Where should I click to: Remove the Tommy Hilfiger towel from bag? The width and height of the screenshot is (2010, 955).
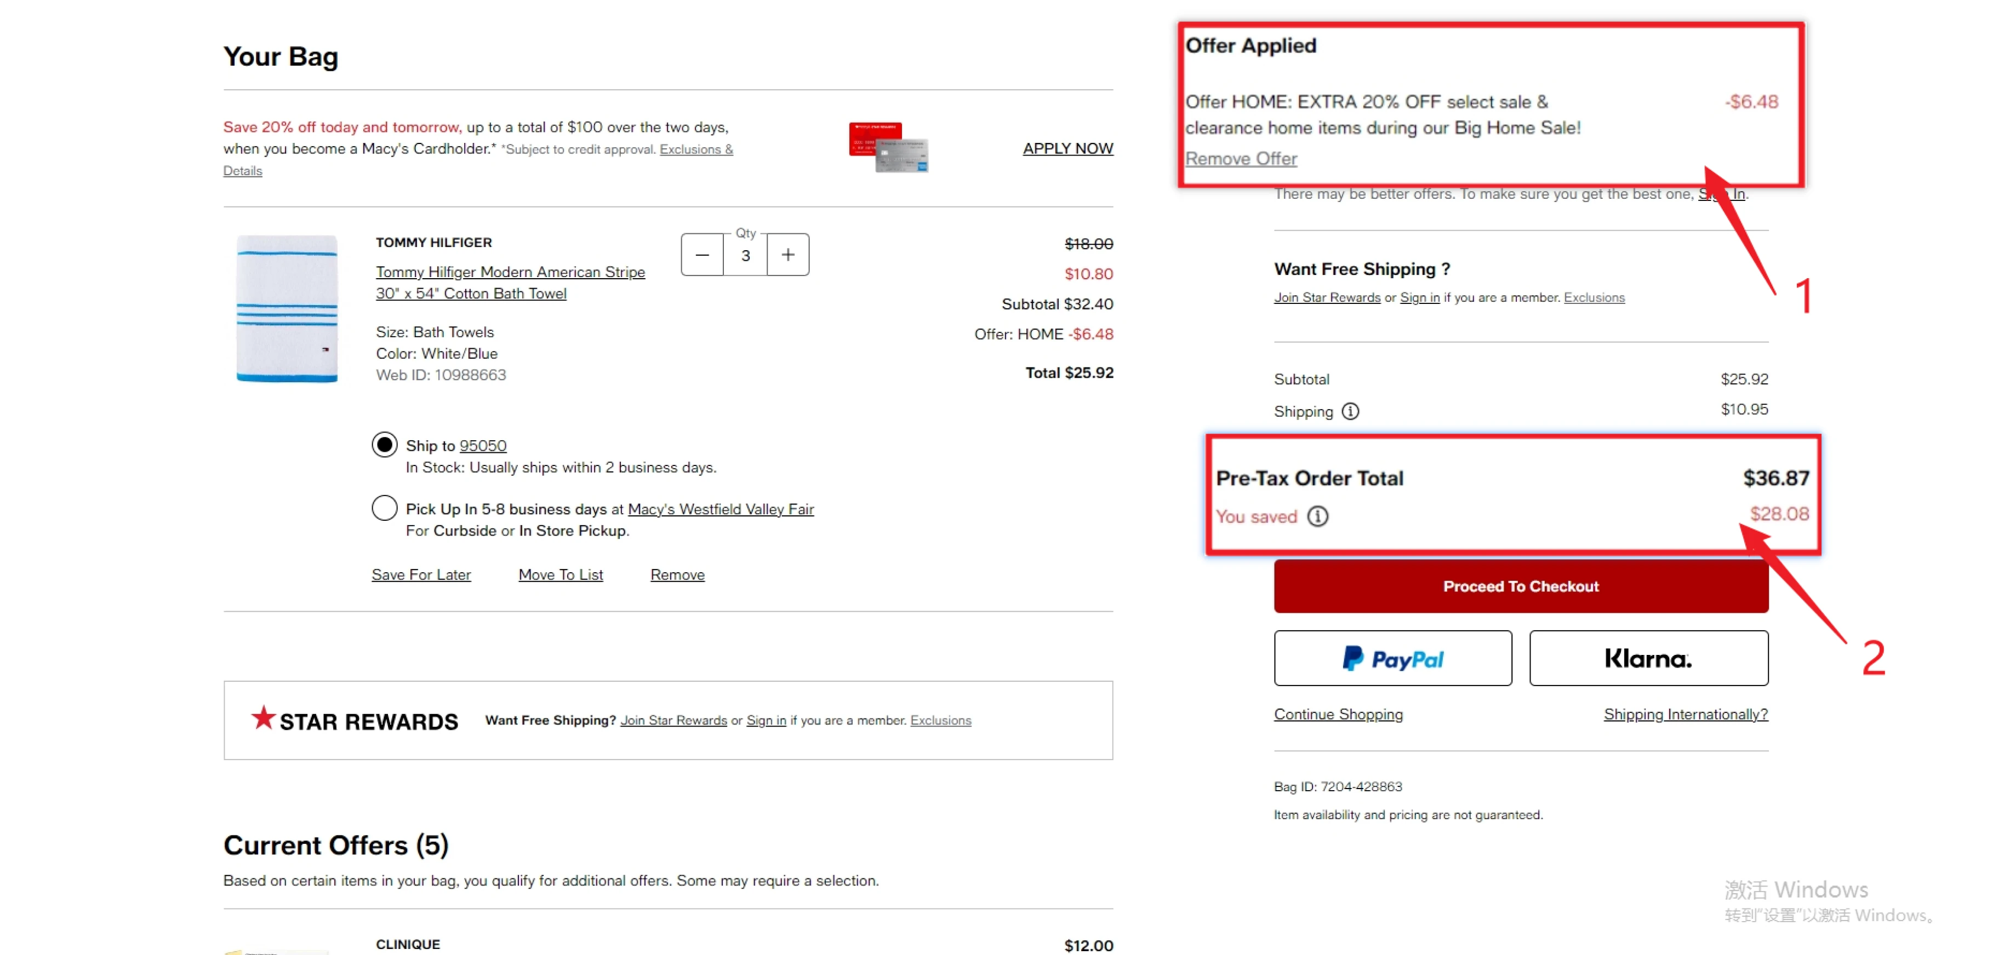click(677, 574)
